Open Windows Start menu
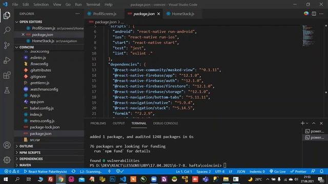The width and height of the screenshot is (328, 184). (x=6, y=179)
